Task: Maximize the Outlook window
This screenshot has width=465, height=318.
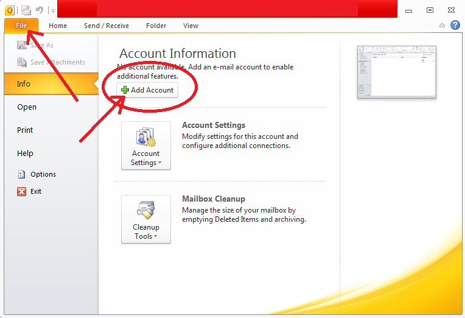Action: (x=430, y=10)
